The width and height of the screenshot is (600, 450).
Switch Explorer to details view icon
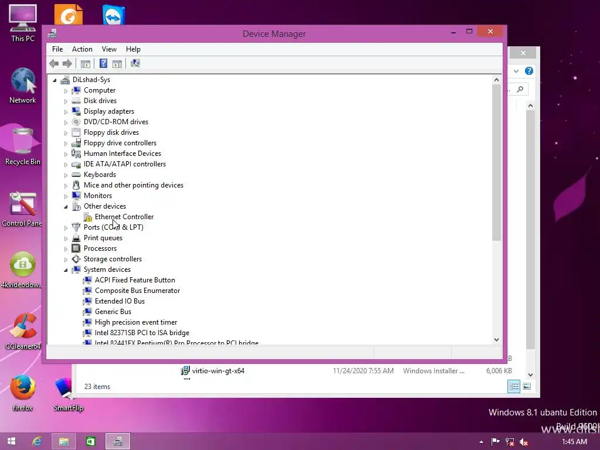[x=514, y=387]
